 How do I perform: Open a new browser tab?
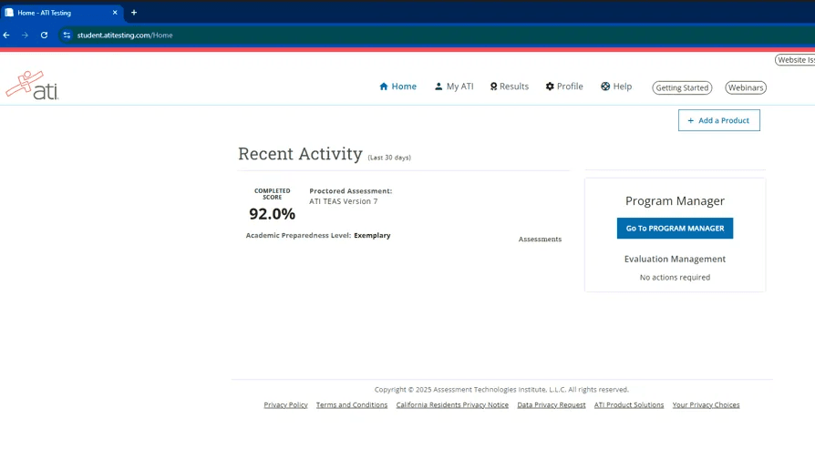click(134, 13)
